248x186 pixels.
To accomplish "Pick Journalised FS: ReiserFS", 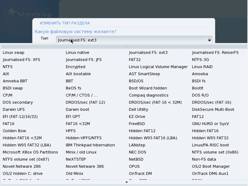I will click(215, 52).
